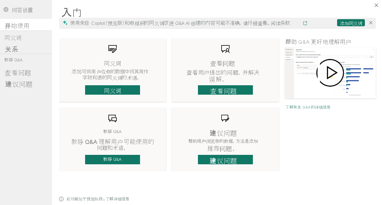Click the 问答设置 gear icon
Image resolution: width=382 pixels, height=205 pixels.
[x=6, y=10]
